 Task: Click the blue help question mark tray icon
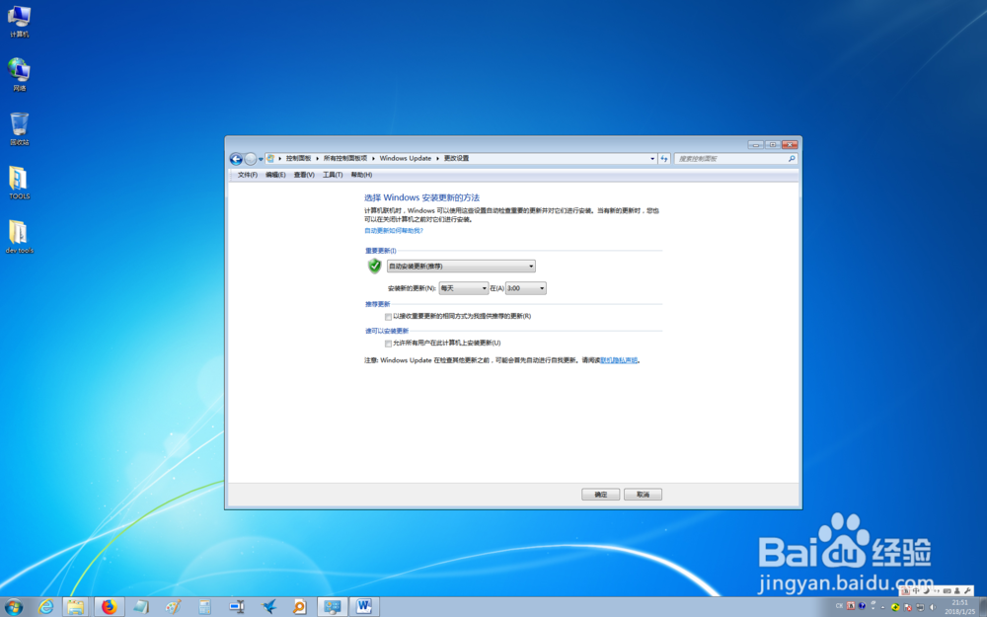[x=862, y=606]
